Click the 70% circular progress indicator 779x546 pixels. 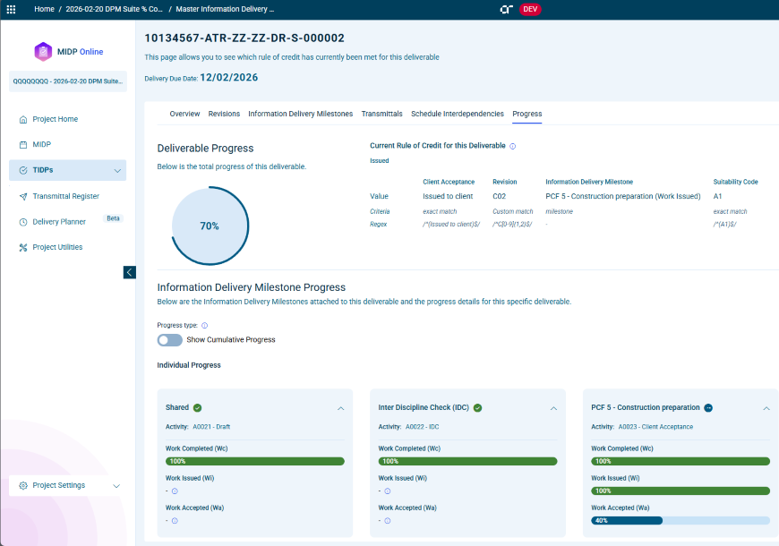tap(210, 226)
